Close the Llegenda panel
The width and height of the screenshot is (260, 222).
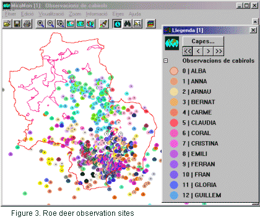(x=253, y=30)
